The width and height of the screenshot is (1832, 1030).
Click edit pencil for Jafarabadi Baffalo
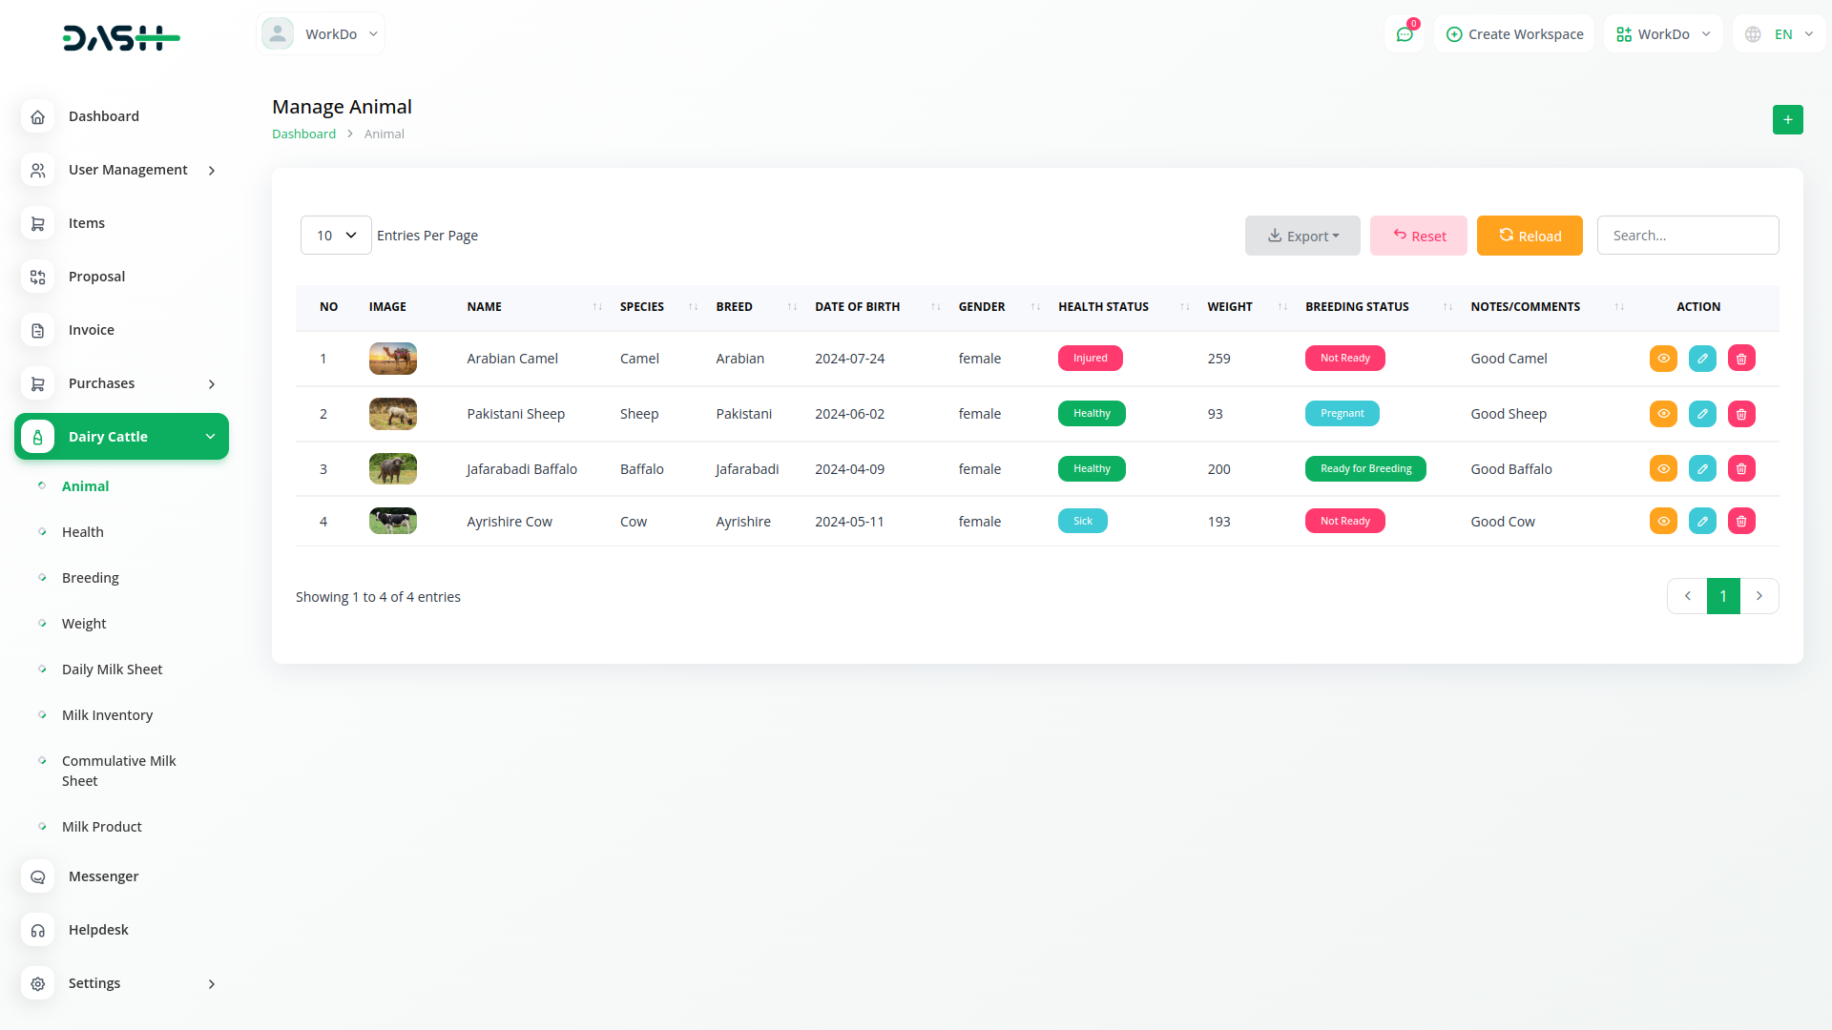(x=1702, y=469)
